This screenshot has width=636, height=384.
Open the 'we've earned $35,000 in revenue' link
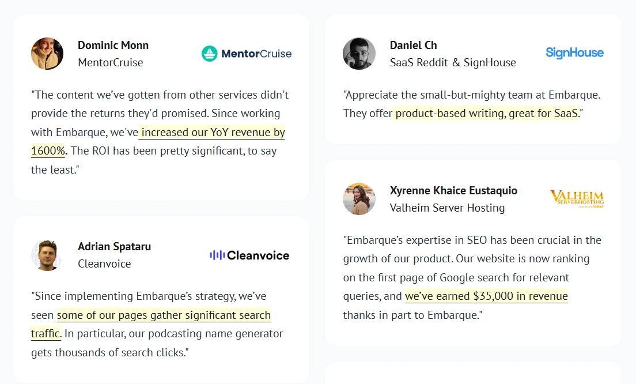pyautogui.click(x=486, y=296)
